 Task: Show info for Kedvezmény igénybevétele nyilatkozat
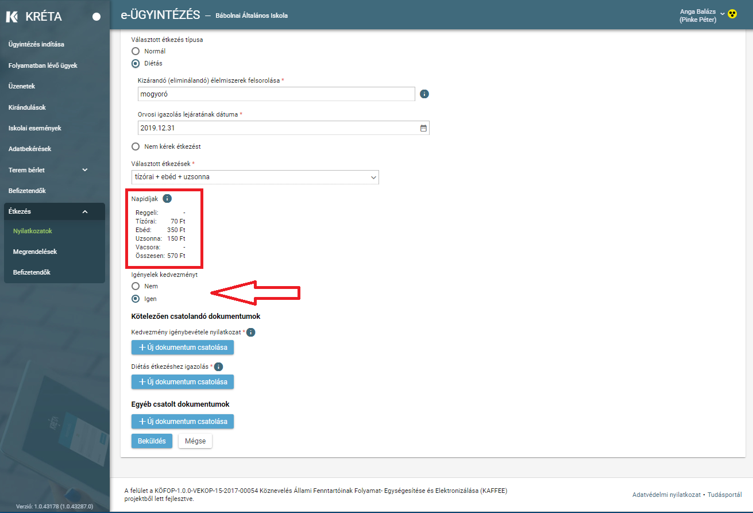point(250,332)
